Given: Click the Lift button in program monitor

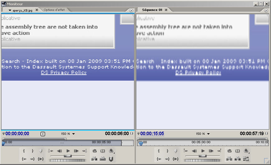Looking at the screenshot, I should [229, 158].
